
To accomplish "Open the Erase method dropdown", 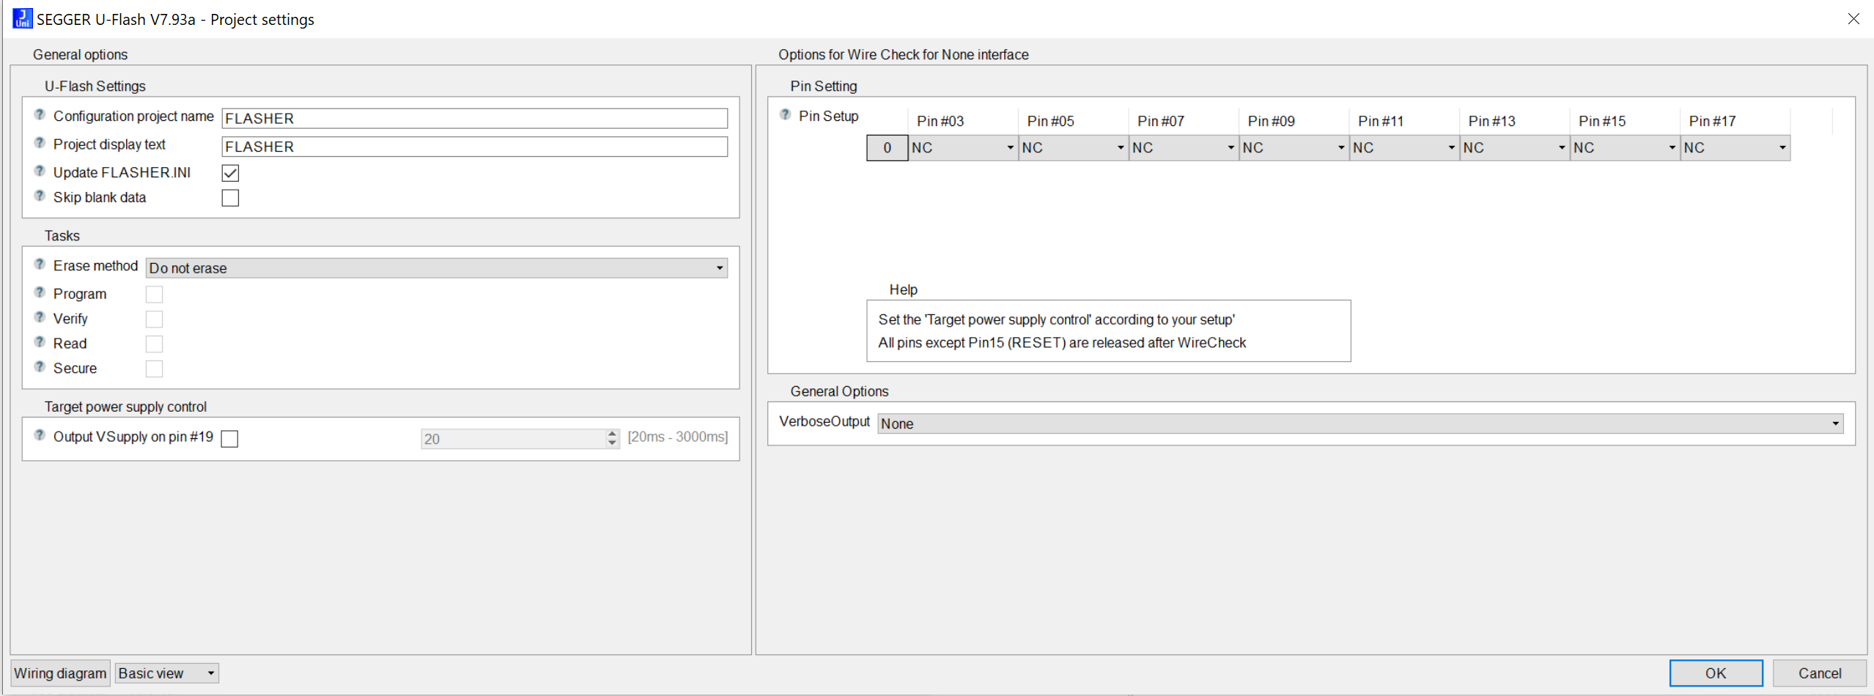I will pyautogui.click(x=436, y=268).
